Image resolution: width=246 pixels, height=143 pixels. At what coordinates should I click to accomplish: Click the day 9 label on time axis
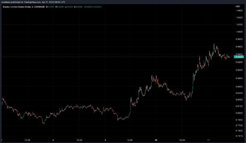click(105, 140)
